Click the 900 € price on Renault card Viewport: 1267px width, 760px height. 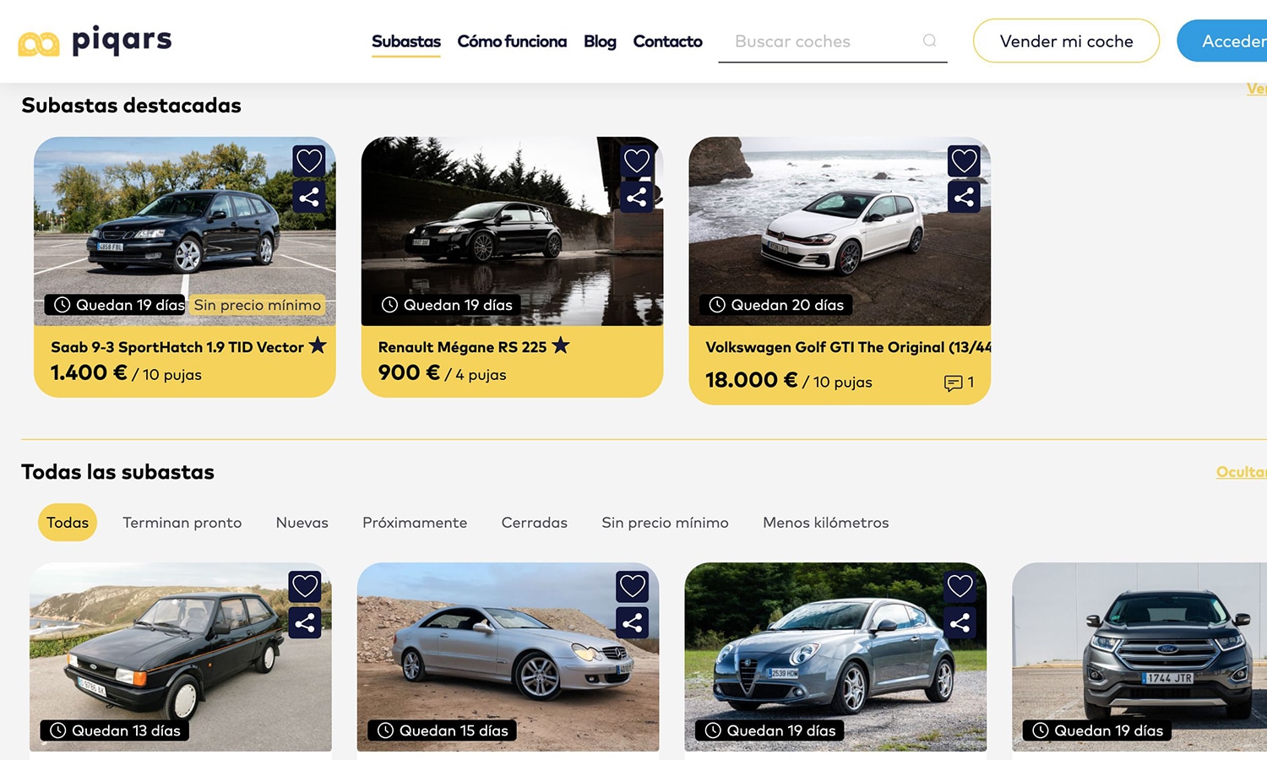[x=409, y=373]
